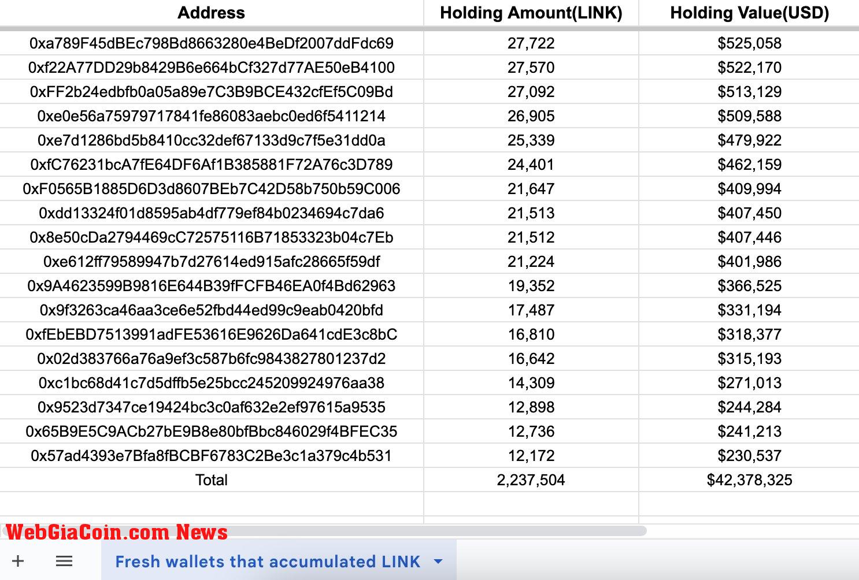Select holding amount cell 24,401
The image size is (859, 580).
pos(531,165)
